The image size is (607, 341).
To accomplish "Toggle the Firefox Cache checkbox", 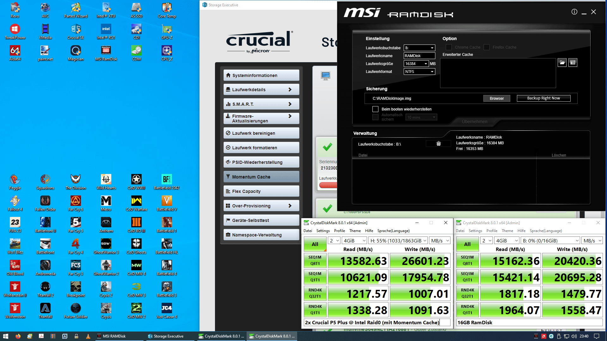I will 487,47.
